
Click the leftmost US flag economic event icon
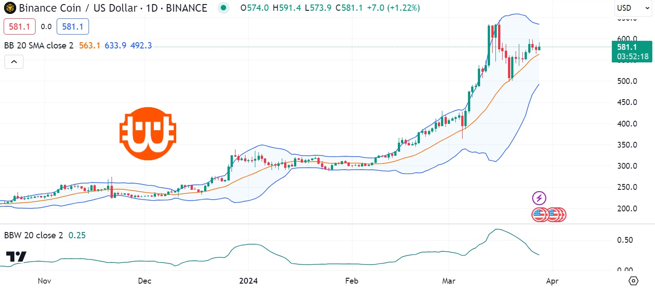pos(539,215)
